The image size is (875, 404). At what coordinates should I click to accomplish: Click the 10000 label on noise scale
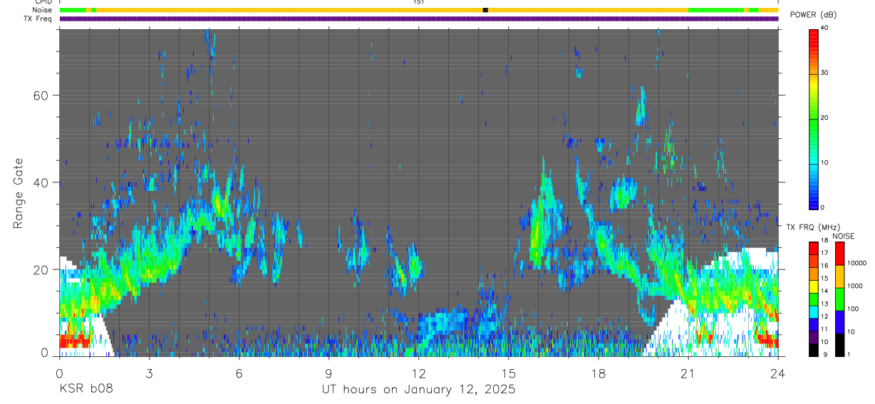click(x=856, y=263)
